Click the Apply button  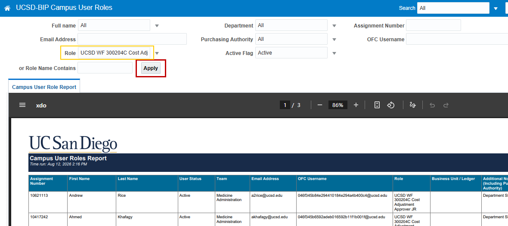(x=151, y=68)
